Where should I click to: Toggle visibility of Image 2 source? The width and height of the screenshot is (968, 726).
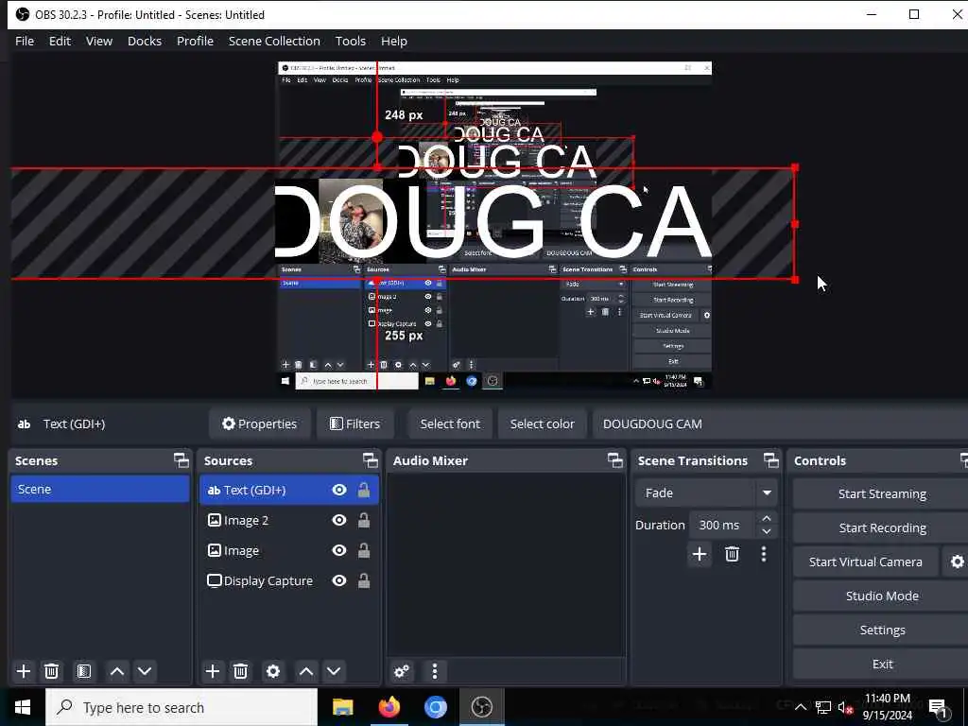(x=339, y=521)
